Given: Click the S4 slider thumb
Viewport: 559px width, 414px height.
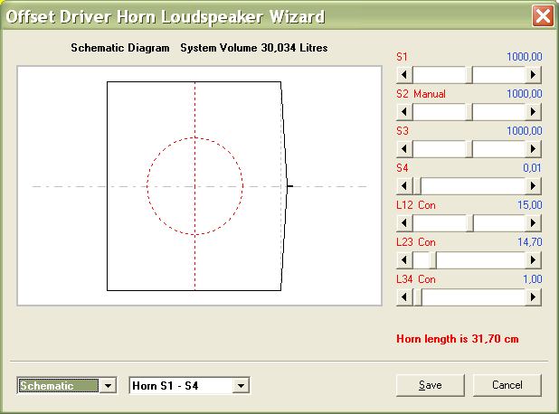Looking at the screenshot, I should [x=417, y=186].
